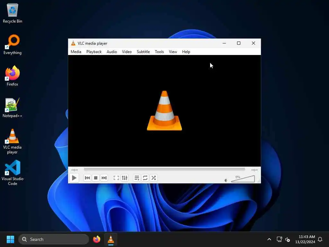The image size is (329, 247).
Task: Select the Everything desktop shortcut
Action: pos(13,44)
